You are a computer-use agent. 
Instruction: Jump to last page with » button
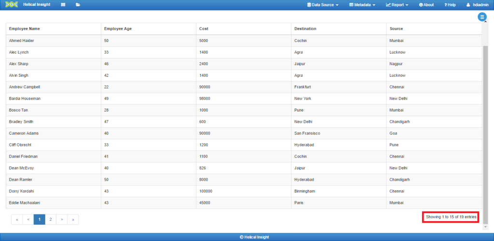click(73, 220)
